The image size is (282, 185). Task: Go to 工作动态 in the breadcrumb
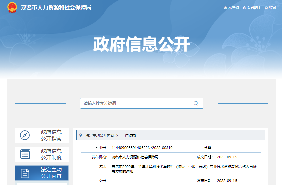tap(128, 135)
